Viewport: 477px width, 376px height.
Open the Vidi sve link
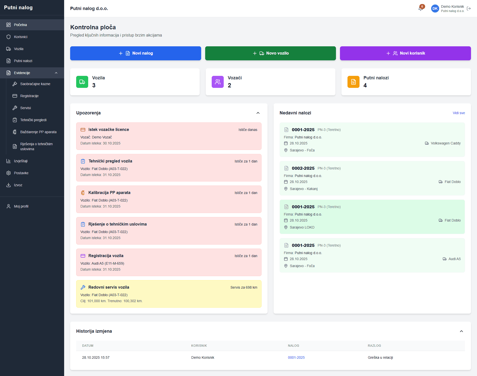pos(459,113)
